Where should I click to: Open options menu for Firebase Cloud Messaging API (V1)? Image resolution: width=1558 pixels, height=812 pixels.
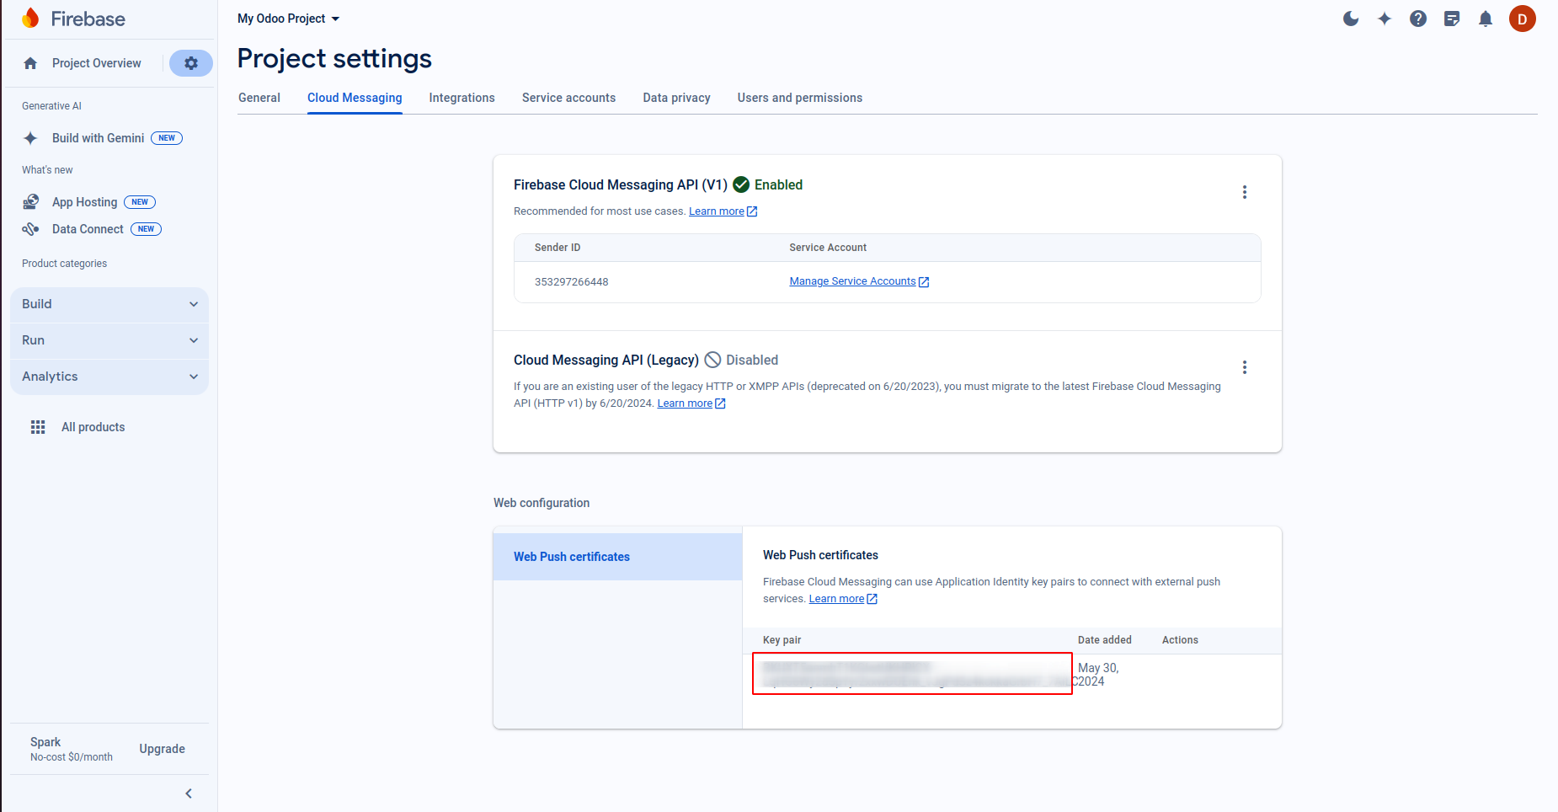pos(1244,192)
